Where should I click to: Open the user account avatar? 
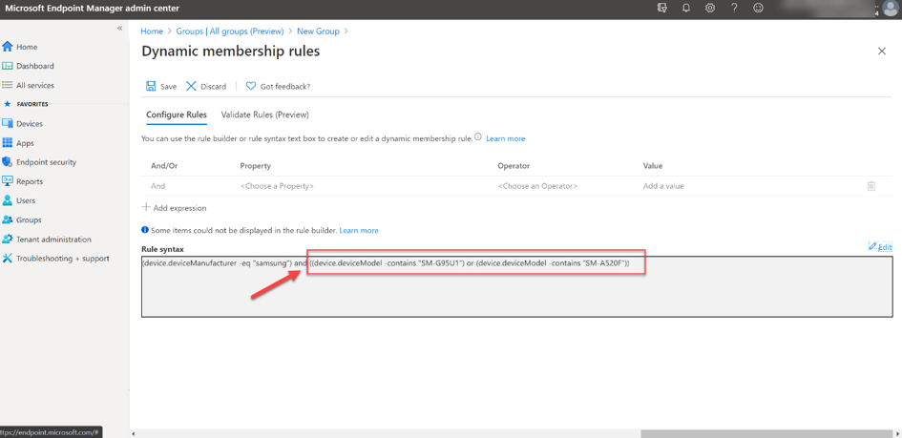pyautogui.click(x=890, y=9)
